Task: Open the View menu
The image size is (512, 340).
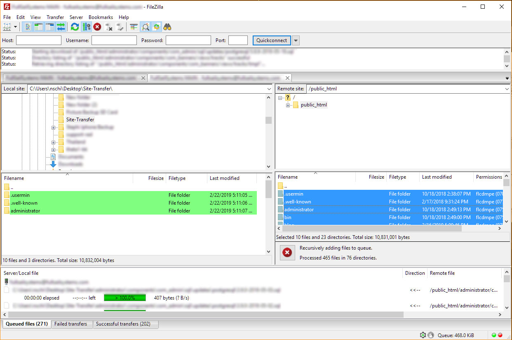Action: pyautogui.click(x=35, y=17)
